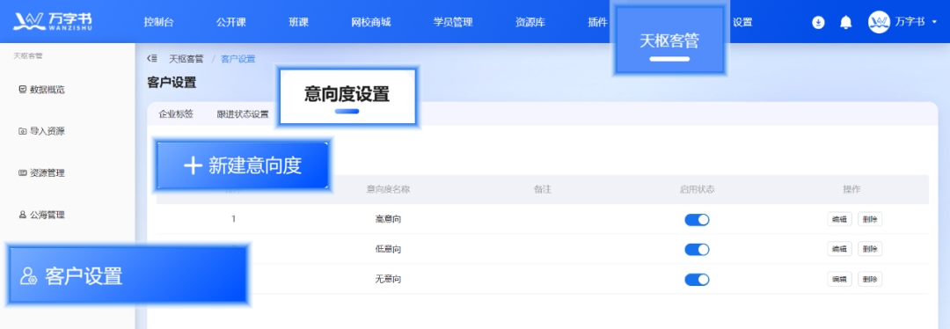950x329 pixels.
Task: Go to 公开课 in the top navigation
Action: tap(230, 22)
